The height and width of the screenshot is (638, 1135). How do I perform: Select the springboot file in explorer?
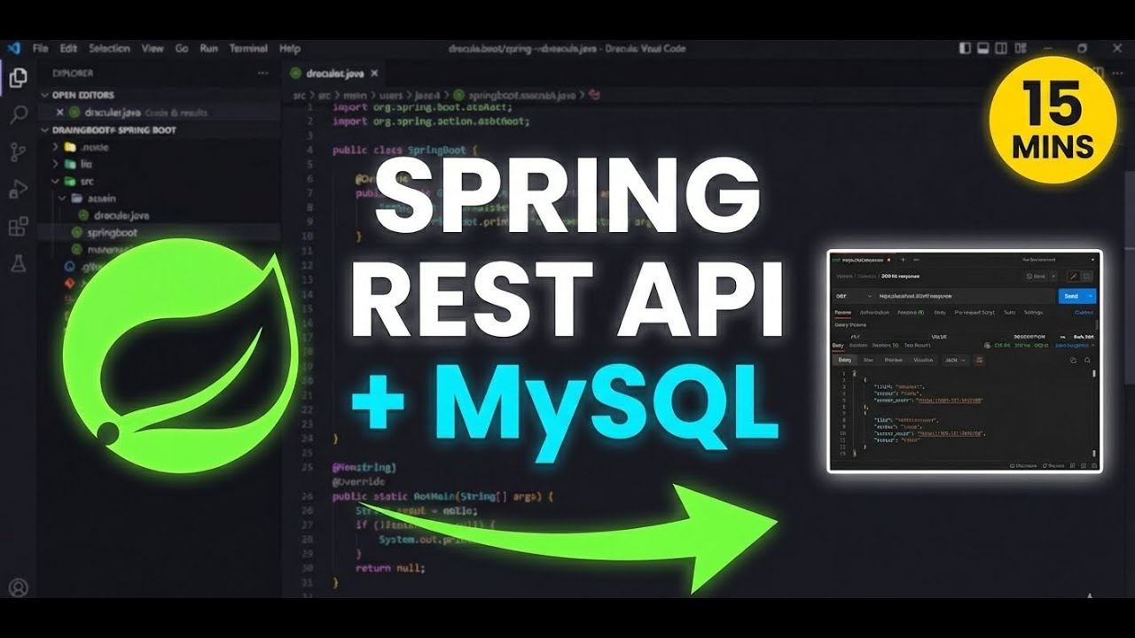(105, 232)
